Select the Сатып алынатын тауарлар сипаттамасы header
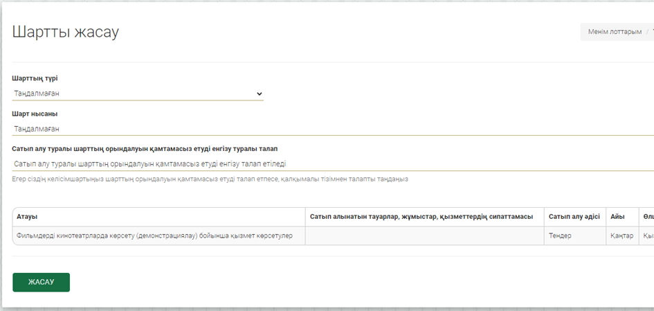 coord(421,217)
